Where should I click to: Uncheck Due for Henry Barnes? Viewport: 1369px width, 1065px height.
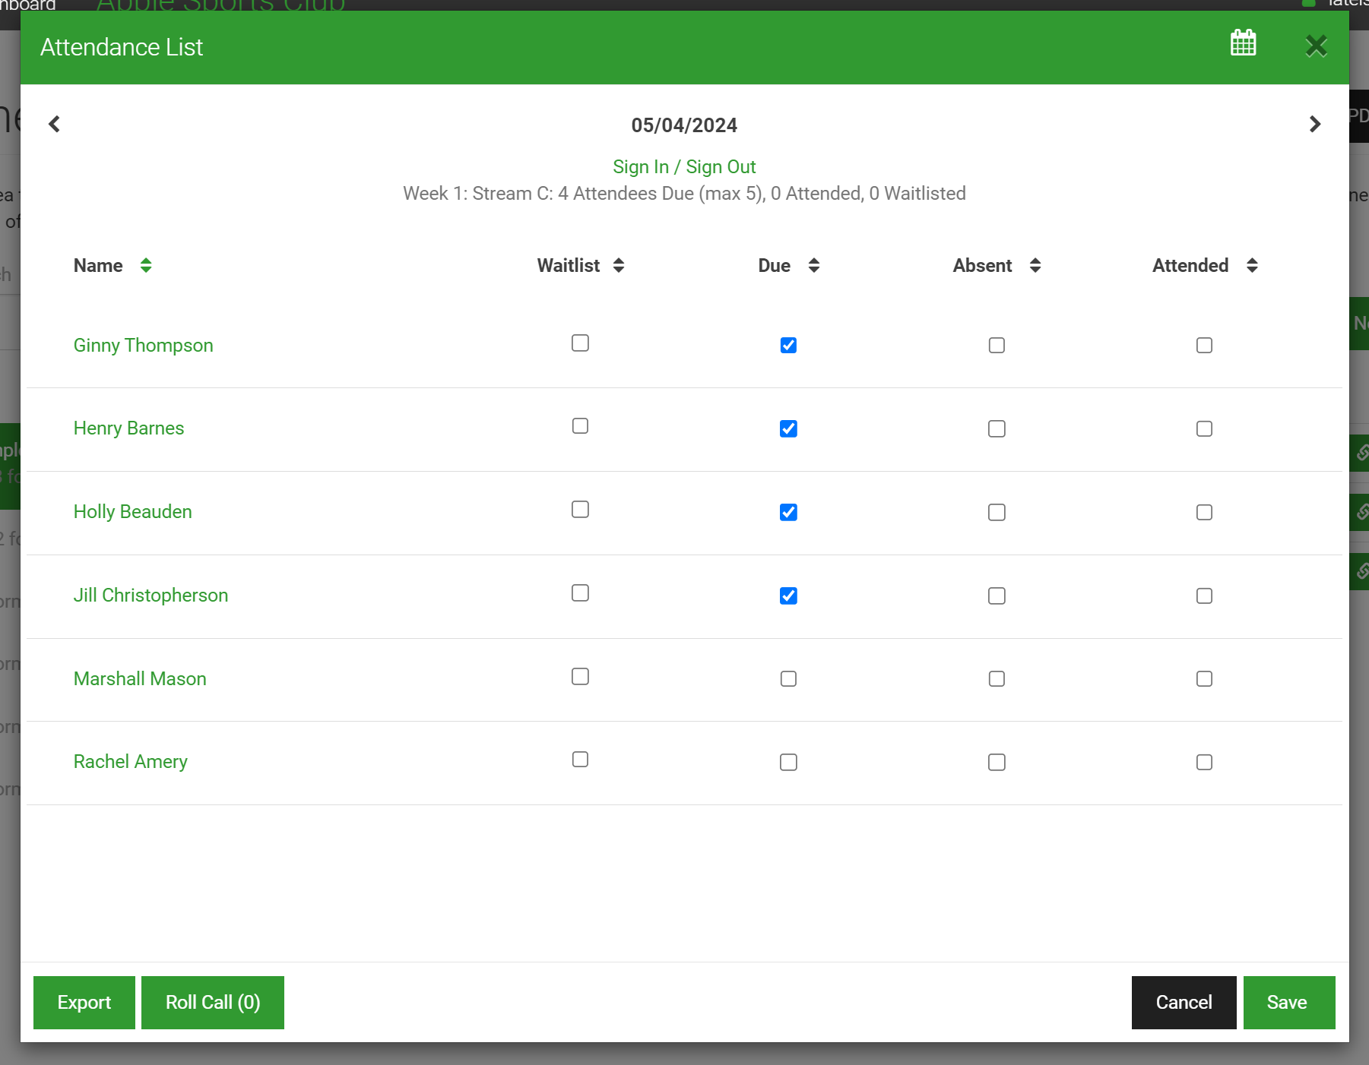pyautogui.click(x=788, y=429)
